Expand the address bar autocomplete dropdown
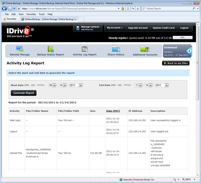The height and width of the screenshot is (183, 201). (118, 9)
